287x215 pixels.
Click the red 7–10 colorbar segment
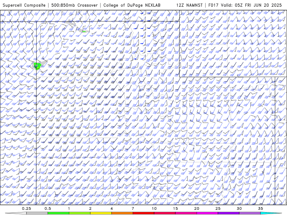(x=143, y=213)
